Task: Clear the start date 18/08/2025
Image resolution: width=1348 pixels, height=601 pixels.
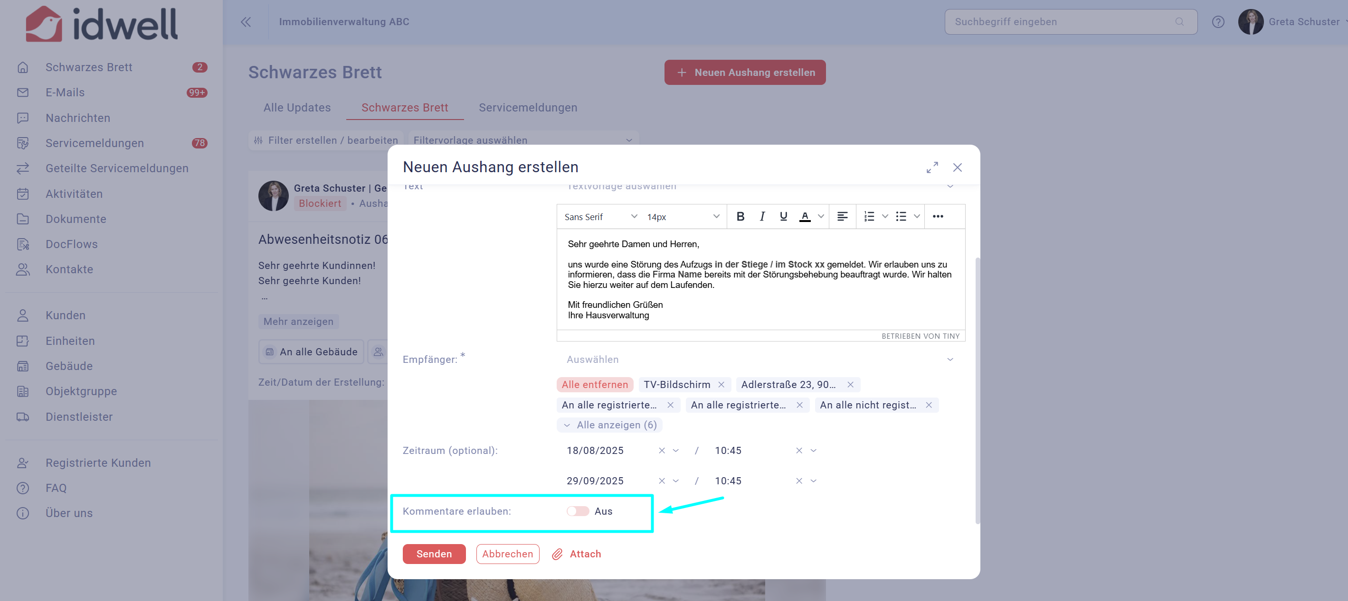Action: (x=662, y=451)
